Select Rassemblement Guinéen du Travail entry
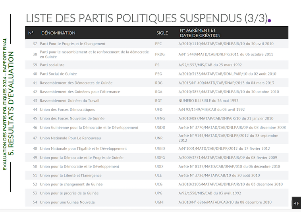This screenshot has width=301, height=212. (x=69, y=100)
